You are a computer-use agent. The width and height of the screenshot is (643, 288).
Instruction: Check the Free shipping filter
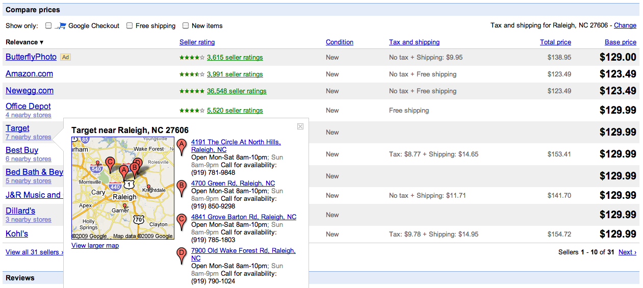(130, 25)
